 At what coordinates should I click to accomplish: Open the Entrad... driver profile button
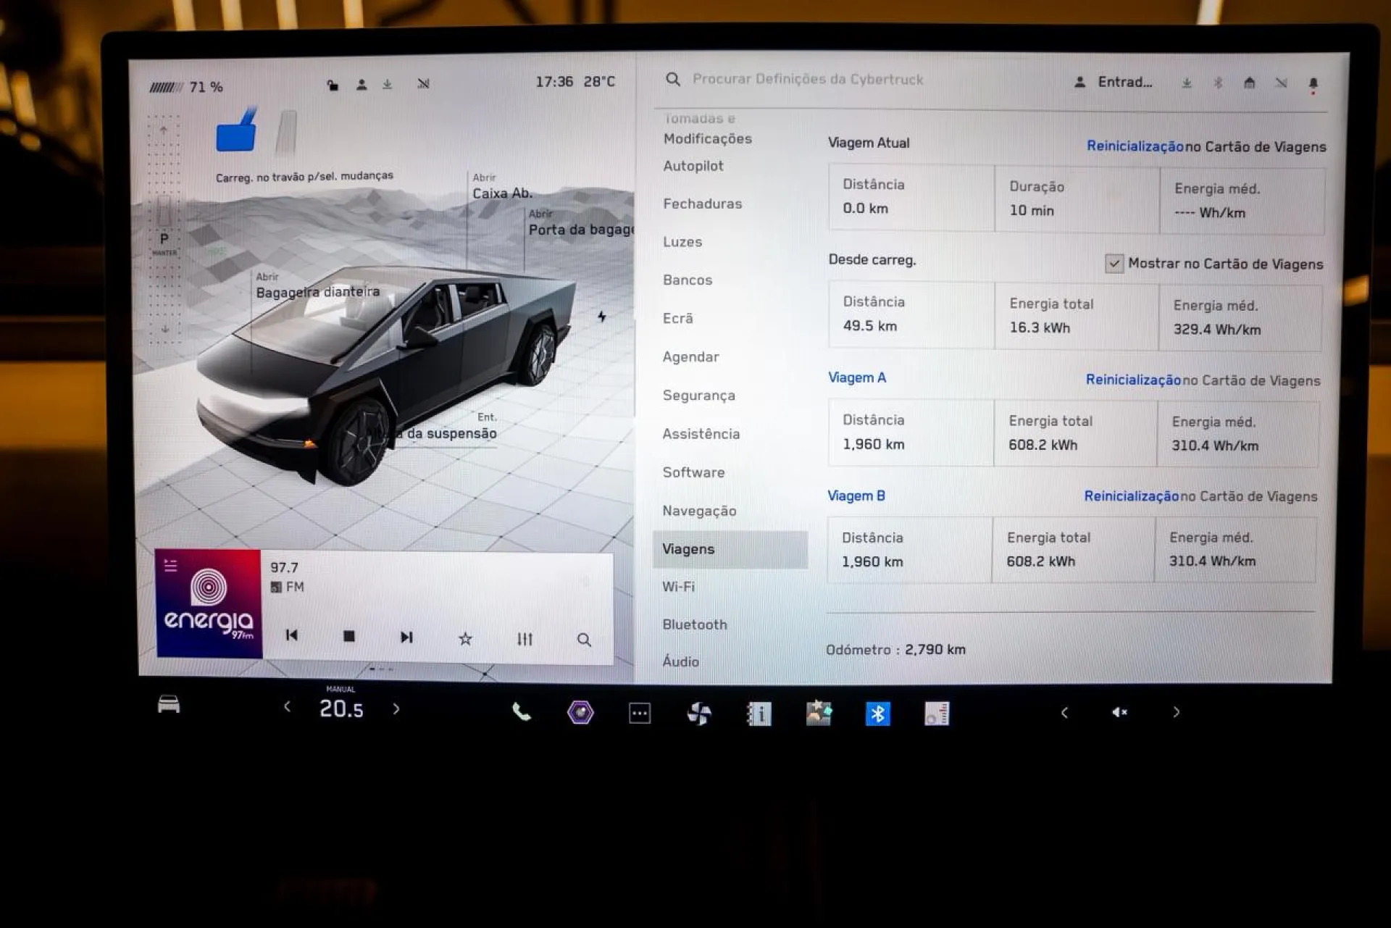tap(1114, 82)
